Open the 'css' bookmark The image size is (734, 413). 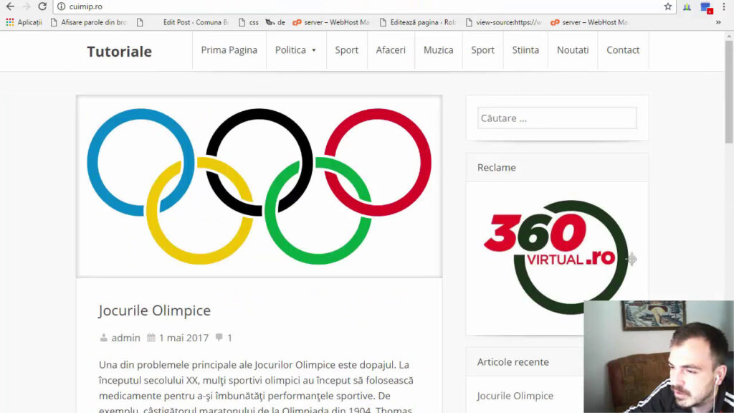click(249, 22)
